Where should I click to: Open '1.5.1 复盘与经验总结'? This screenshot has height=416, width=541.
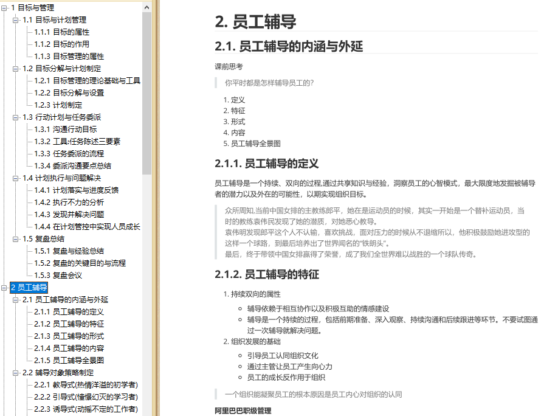tap(69, 251)
